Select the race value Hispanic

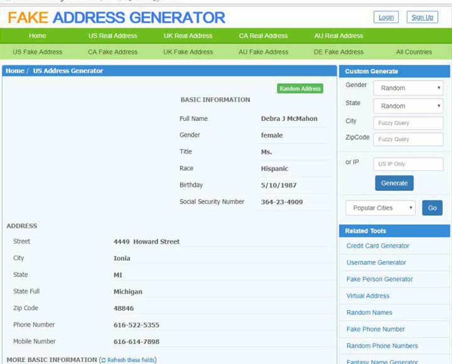274,169
